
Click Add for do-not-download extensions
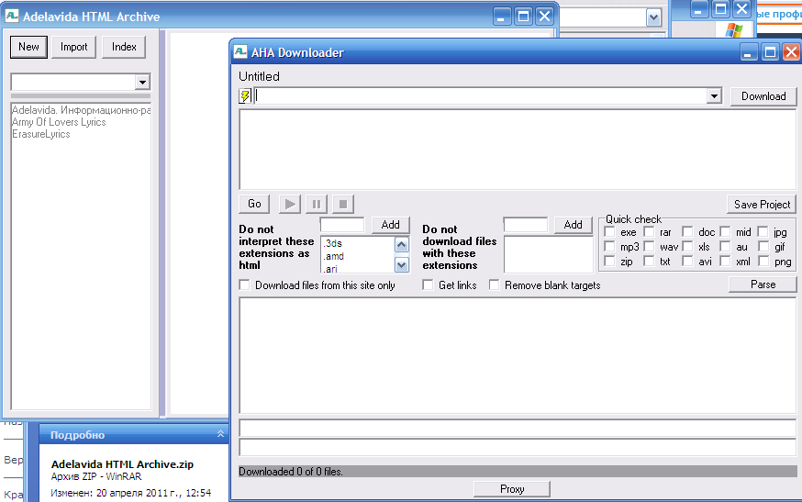[x=573, y=225]
